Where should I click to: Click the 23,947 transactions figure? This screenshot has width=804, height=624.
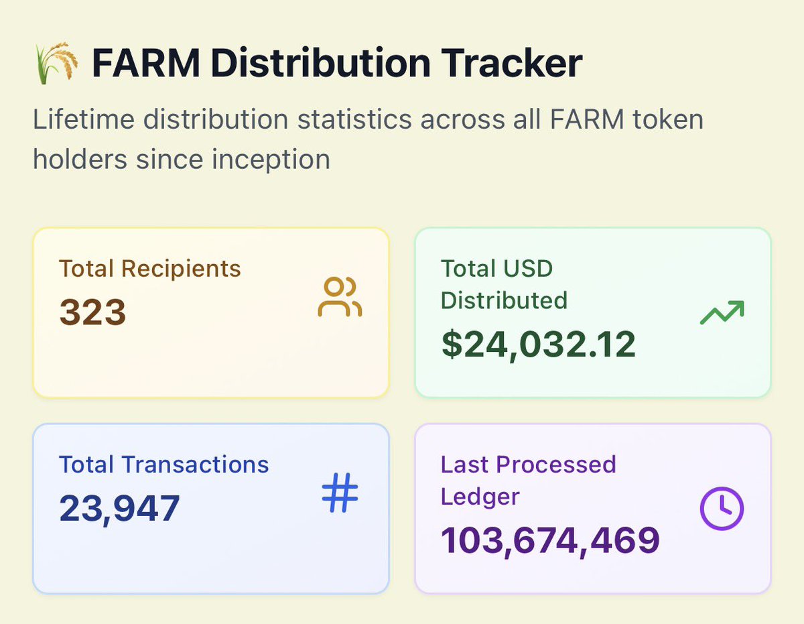119,508
